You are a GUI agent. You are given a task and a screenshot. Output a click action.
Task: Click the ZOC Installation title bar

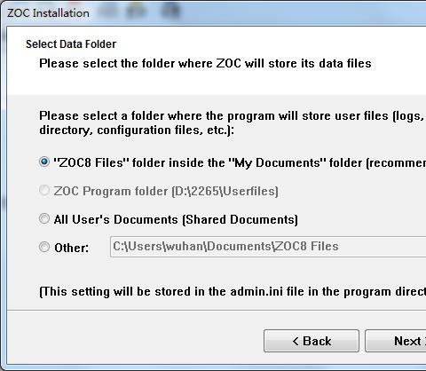(213, 13)
